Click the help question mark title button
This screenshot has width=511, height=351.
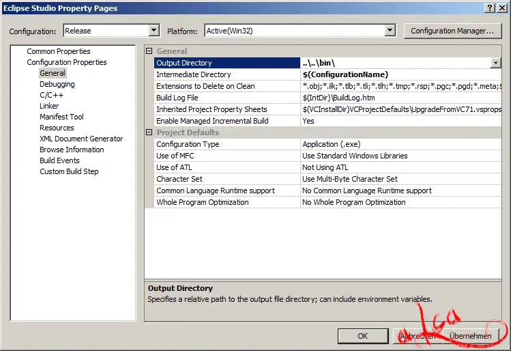[490, 8]
